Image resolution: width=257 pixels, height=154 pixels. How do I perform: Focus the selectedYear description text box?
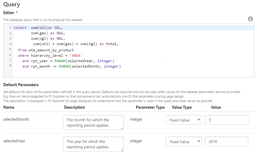[x=93, y=144]
